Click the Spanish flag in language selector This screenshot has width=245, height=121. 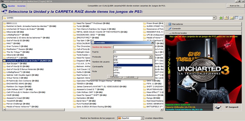tap(120, 118)
